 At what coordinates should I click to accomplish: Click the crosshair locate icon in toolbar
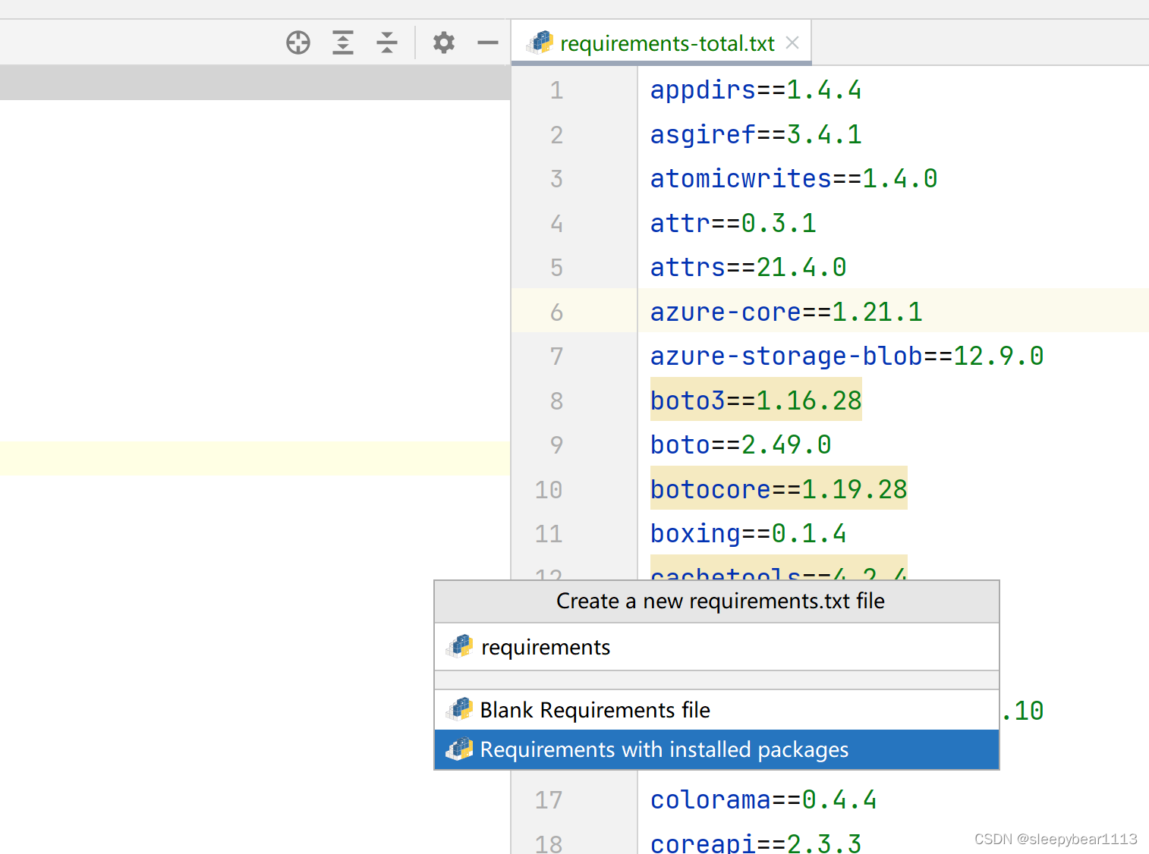point(297,42)
